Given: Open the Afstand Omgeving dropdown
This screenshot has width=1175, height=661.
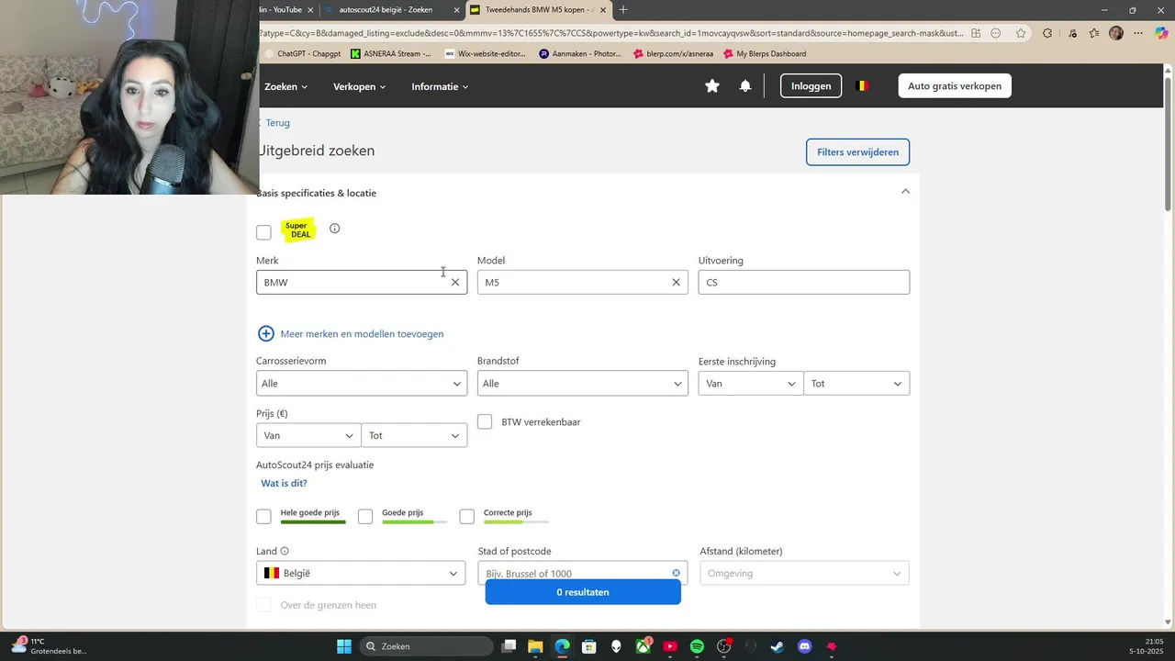Looking at the screenshot, I should pyautogui.click(x=804, y=573).
